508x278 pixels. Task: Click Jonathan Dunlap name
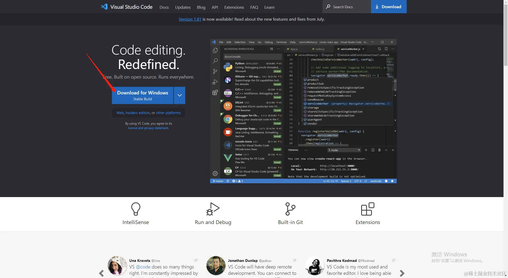click(x=243, y=261)
